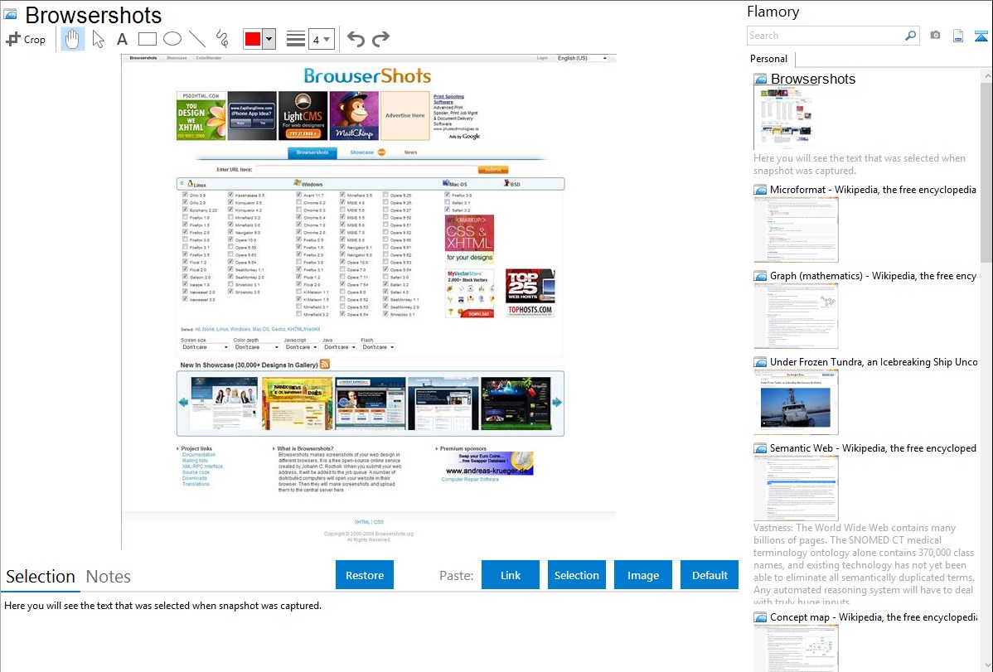Click the sidebar scrollbar up arrow

tap(986, 75)
